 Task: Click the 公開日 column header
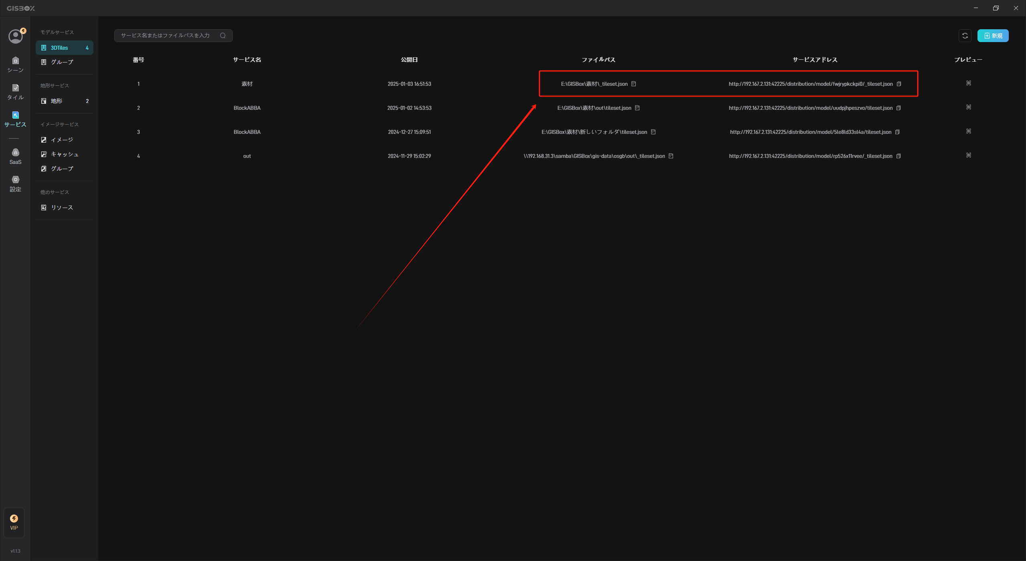[x=409, y=60]
